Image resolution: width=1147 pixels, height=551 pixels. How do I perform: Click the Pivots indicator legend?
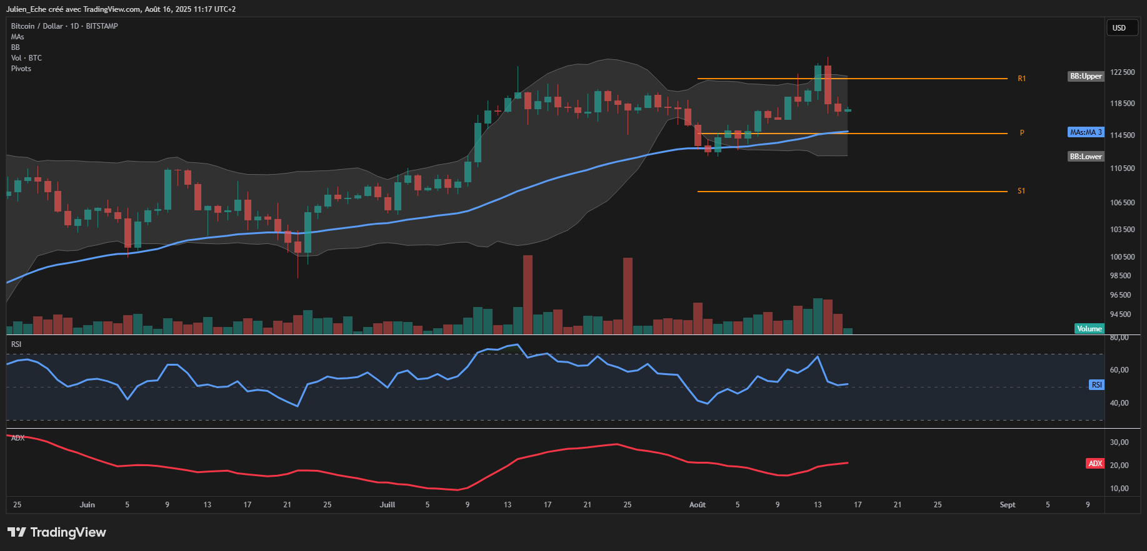pos(21,69)
